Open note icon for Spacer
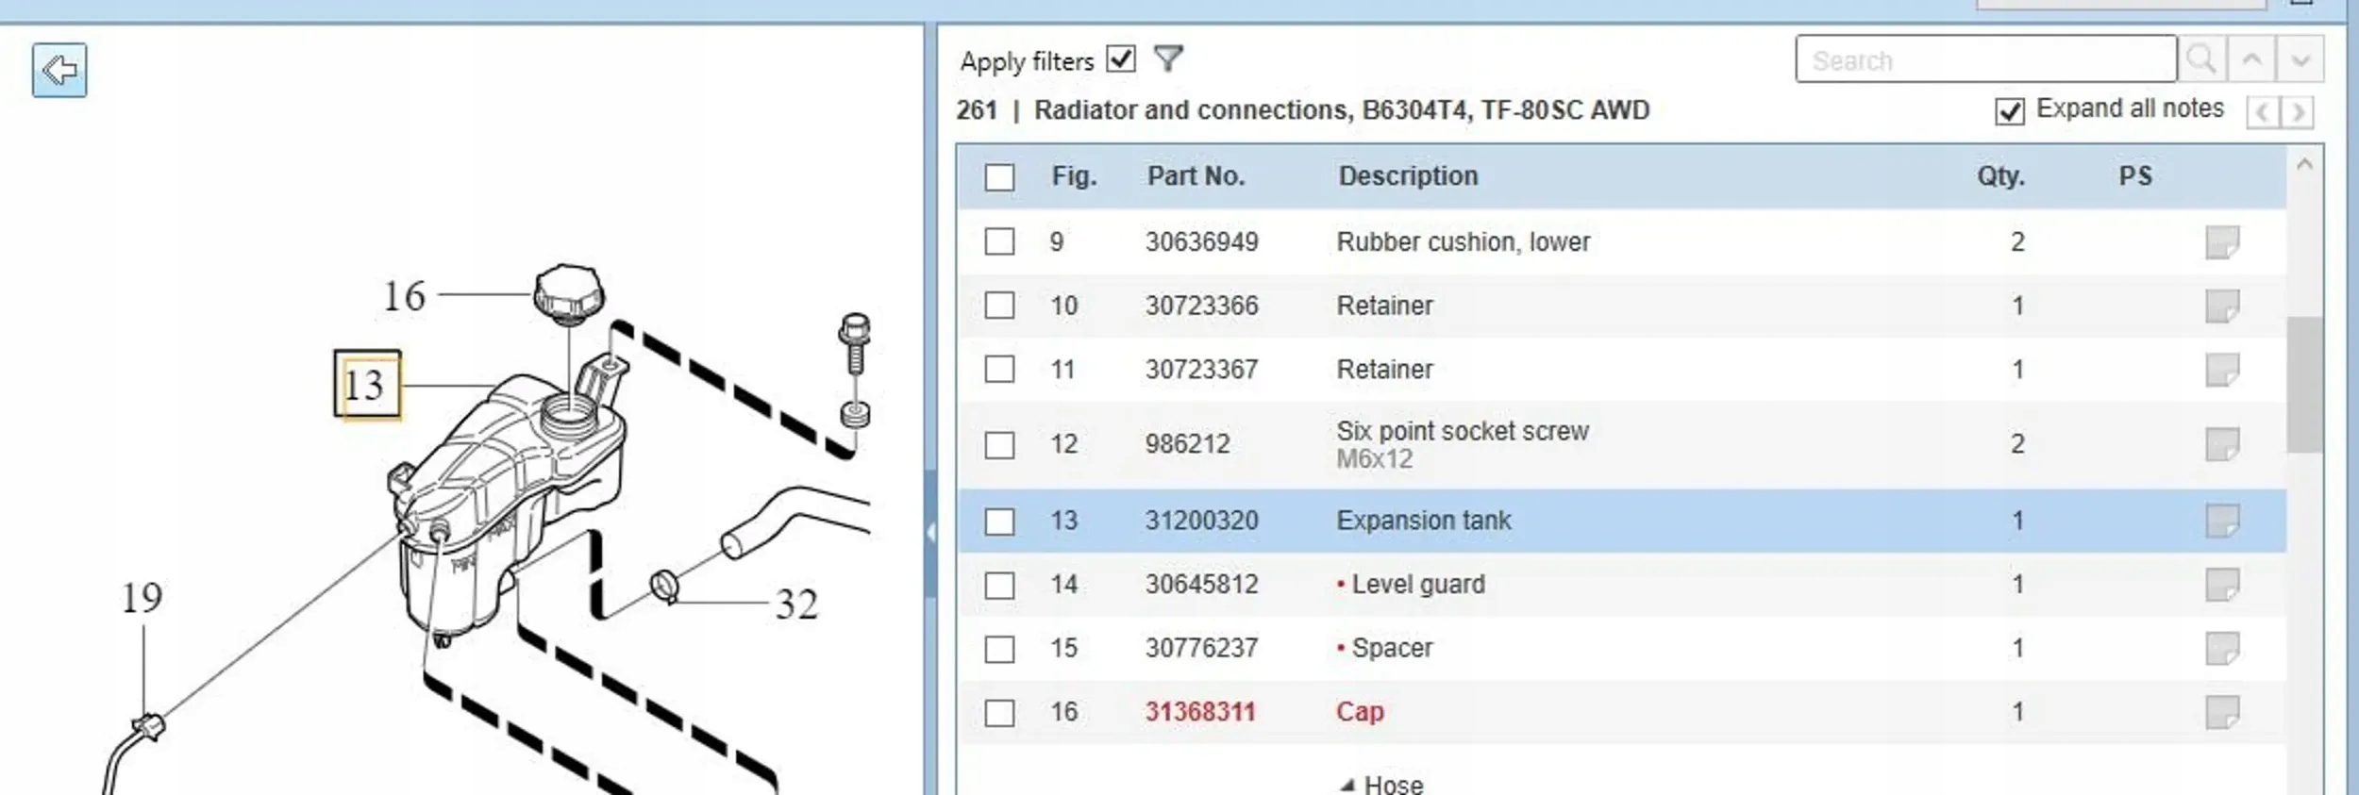 point(2222,649)
